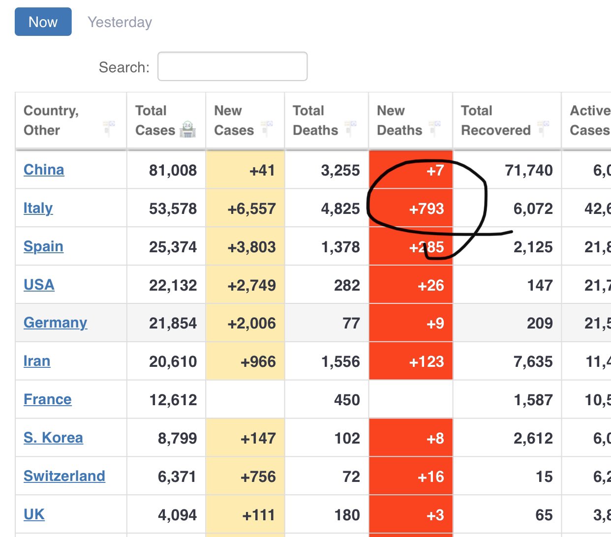The height and width of the screenshot is (537, 611).
Task: Switch to the Now tab
Action: click(43, 22)
